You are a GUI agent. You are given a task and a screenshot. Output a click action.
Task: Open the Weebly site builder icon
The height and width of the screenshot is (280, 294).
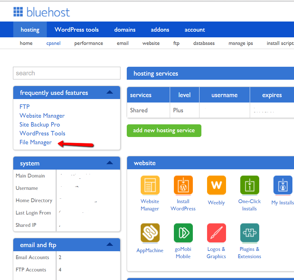[216, 185]
